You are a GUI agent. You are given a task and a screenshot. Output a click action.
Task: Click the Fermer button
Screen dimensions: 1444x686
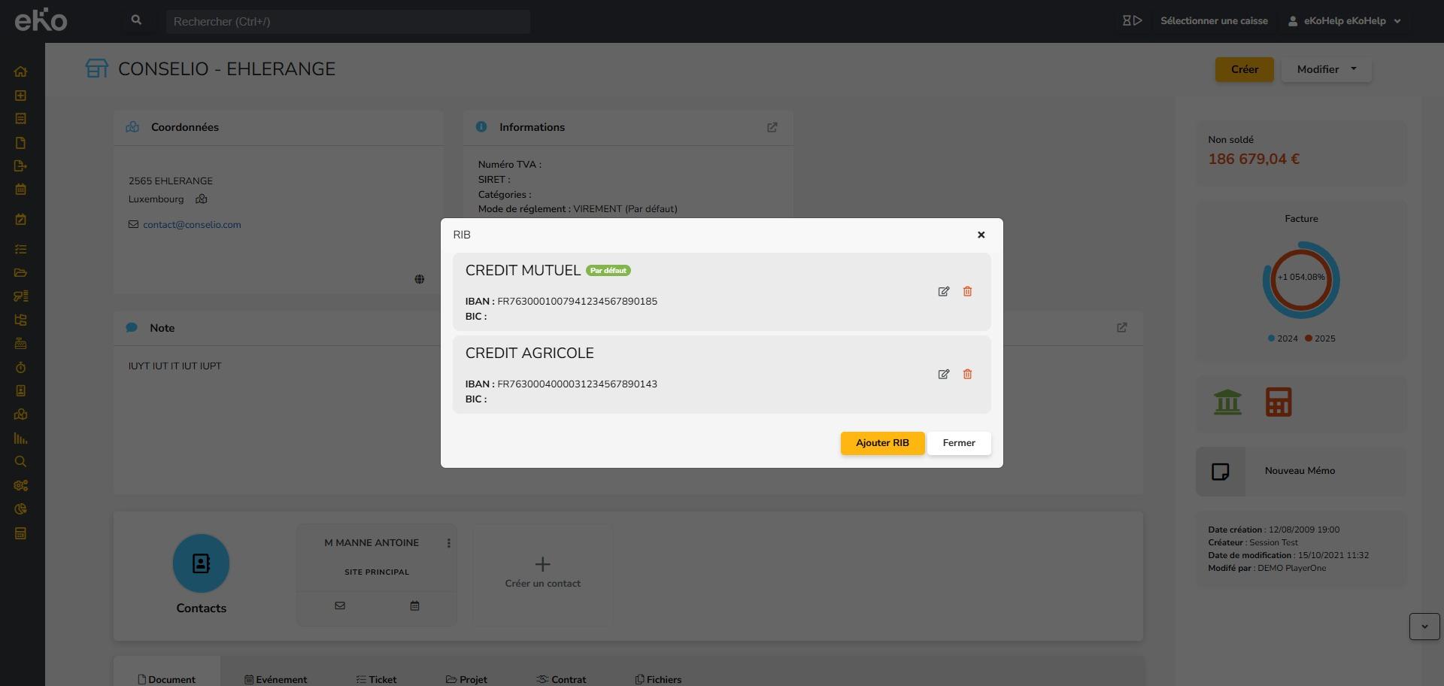(x=959, y=443)
